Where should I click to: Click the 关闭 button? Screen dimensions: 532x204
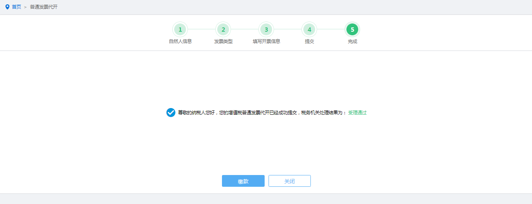(290, 181)
